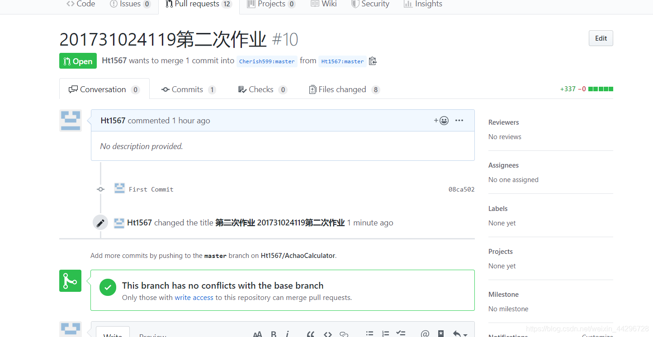Open the Commits tab

pos(188,89)
